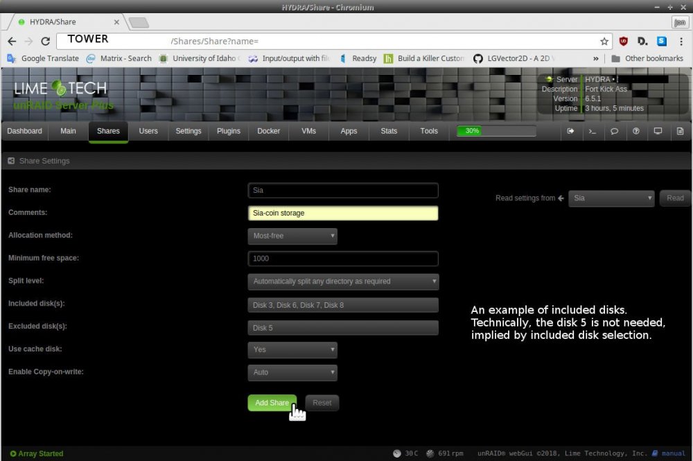Open the terminal icon in nav bar
693x461 pixels.
pos(593,131)
